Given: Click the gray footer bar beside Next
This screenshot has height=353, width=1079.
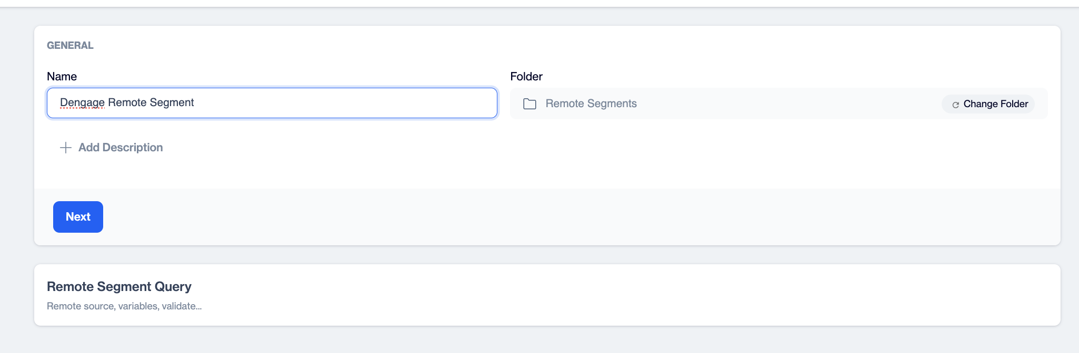Looking at the screenshot, I should click(579, 217).
